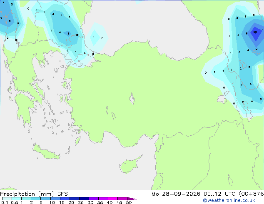The width and height of the screenshot is (264, 204).
Task: Click the '[mm]' unit label
Action: 46,194
